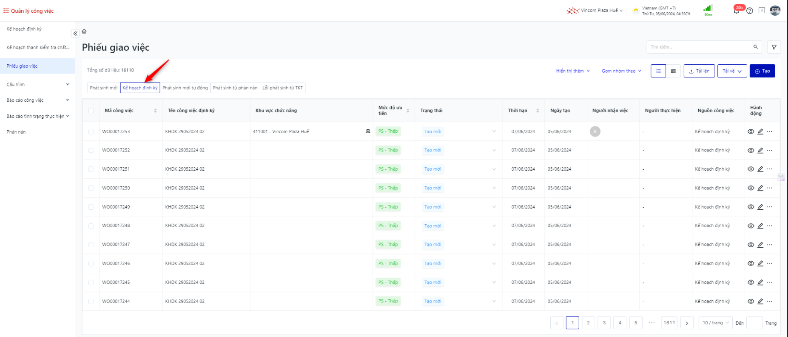Open the help question mark icon

750,11
